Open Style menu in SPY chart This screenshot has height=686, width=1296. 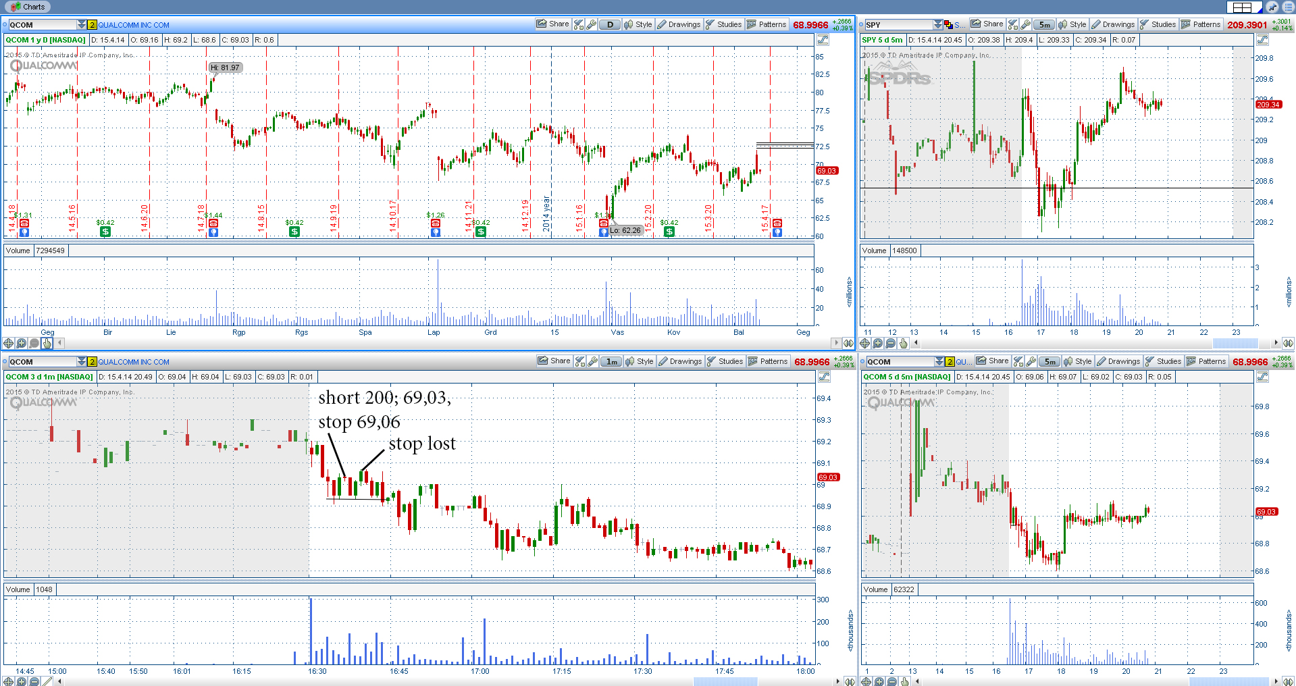click(x=1072, y=24)
